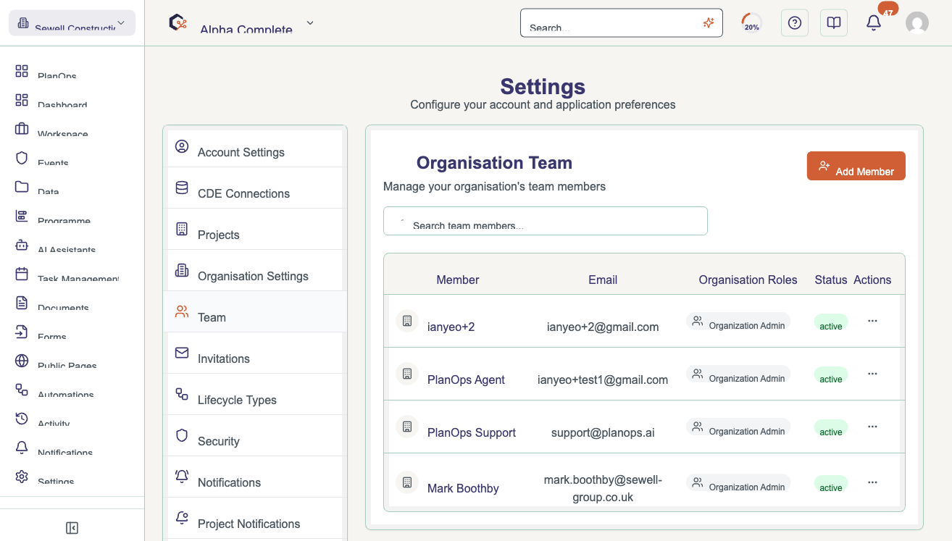This screenshot has width=952, height=541.
Task: Click the Add Member button
Action: point(856,166)
